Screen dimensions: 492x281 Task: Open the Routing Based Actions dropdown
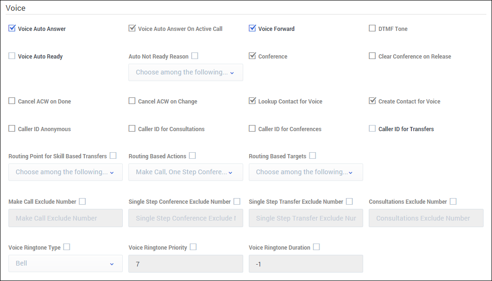186,172
